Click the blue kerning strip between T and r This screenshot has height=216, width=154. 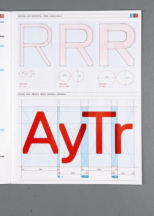click(x=114, y=137)
